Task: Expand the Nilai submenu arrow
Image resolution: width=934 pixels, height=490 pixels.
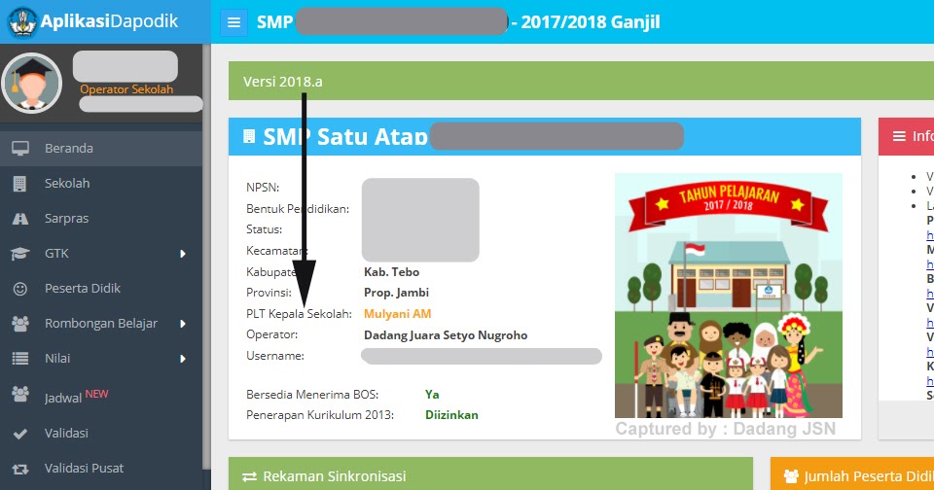Action: pyautogui.click(x=183, y=359)
